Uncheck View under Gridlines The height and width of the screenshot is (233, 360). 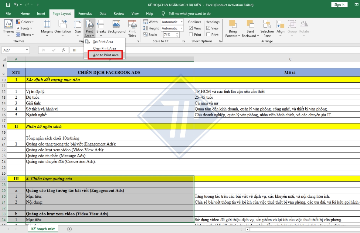pyautogui.click(x=190, y=28)
